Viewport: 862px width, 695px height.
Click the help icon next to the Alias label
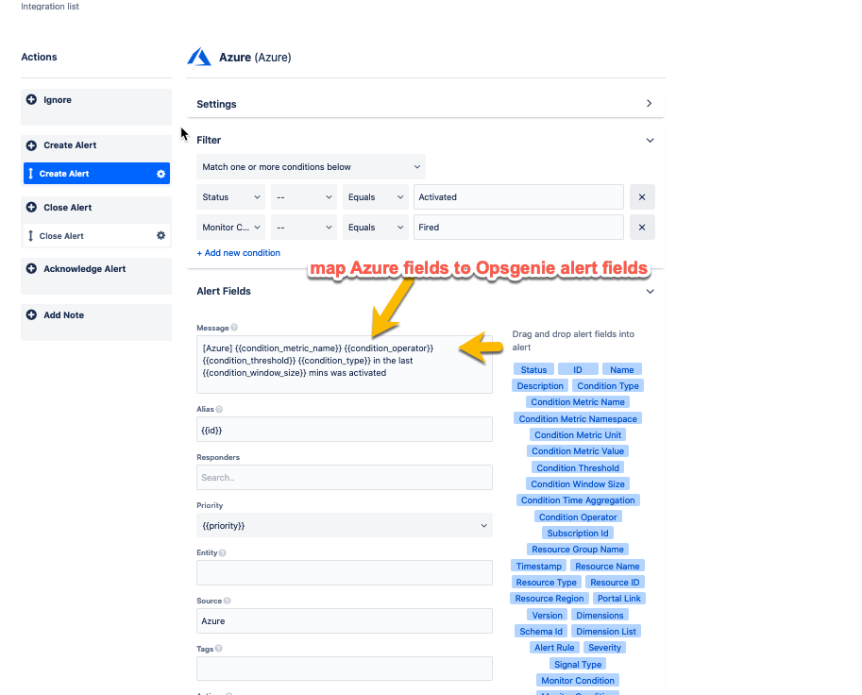coord(219,409)
